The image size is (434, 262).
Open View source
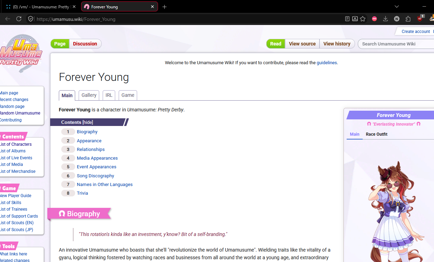click(302, 44)
